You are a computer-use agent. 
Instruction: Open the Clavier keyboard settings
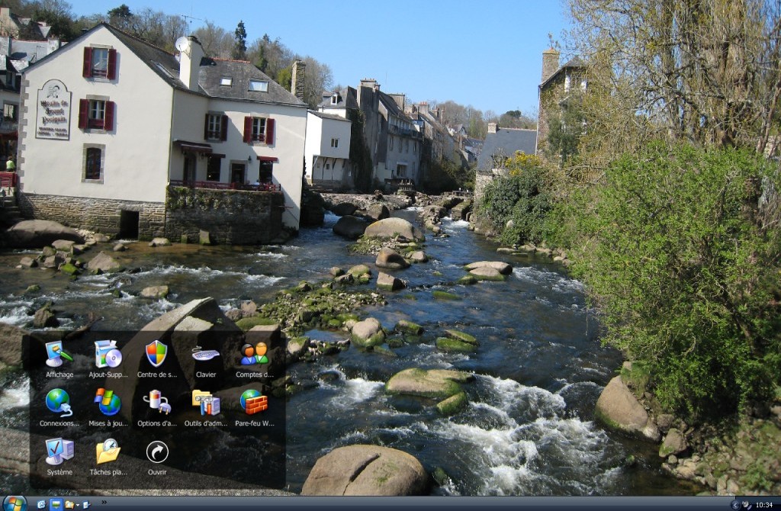tap(206, 359)
